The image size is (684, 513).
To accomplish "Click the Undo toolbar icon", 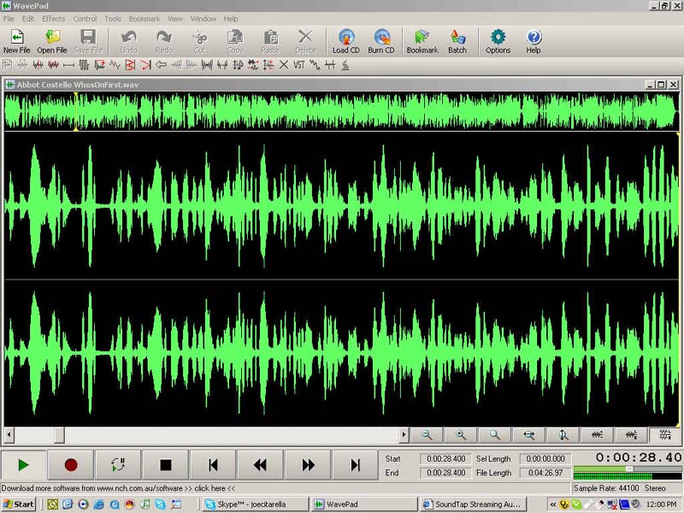I will click(x=129, y=41).
